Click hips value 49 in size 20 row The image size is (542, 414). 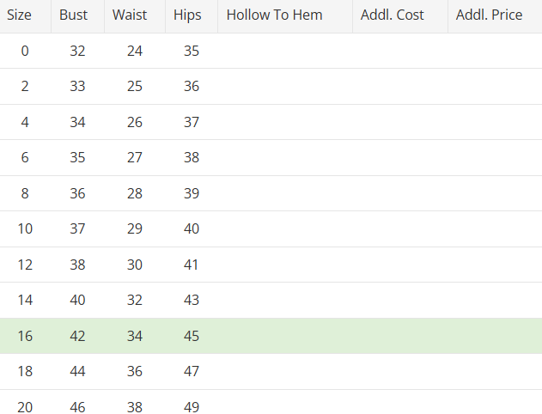192,406
